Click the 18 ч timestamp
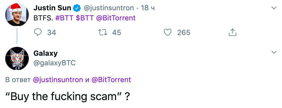The image size is (282, 108). [148, 8]
